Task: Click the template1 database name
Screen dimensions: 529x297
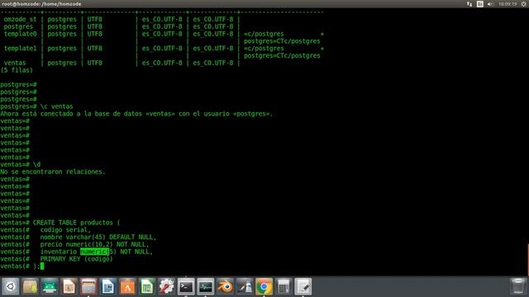Action: pyautogui.click(x=20, y=48)
